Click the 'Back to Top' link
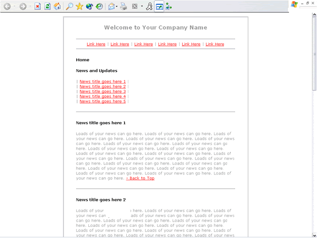This screenshot has width=317, height=238. 140,178
